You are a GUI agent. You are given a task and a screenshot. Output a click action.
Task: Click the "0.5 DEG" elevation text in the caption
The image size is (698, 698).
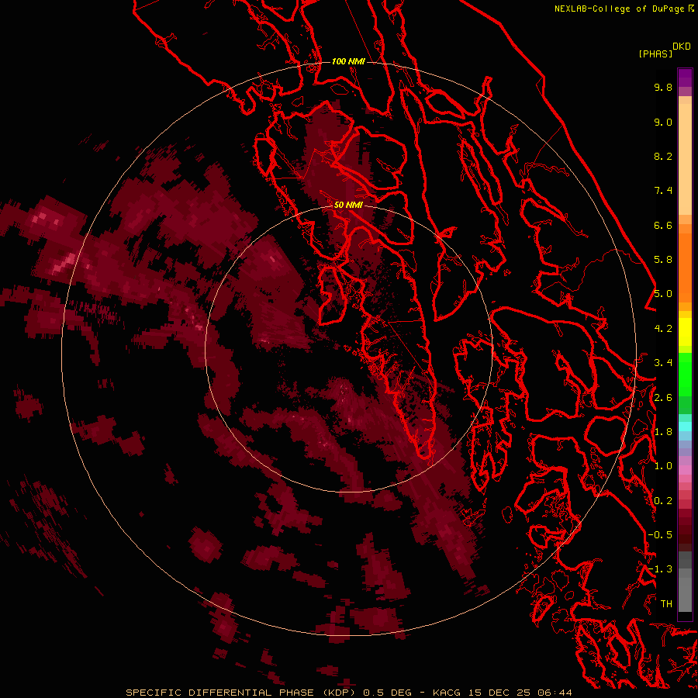pos(387,693)
